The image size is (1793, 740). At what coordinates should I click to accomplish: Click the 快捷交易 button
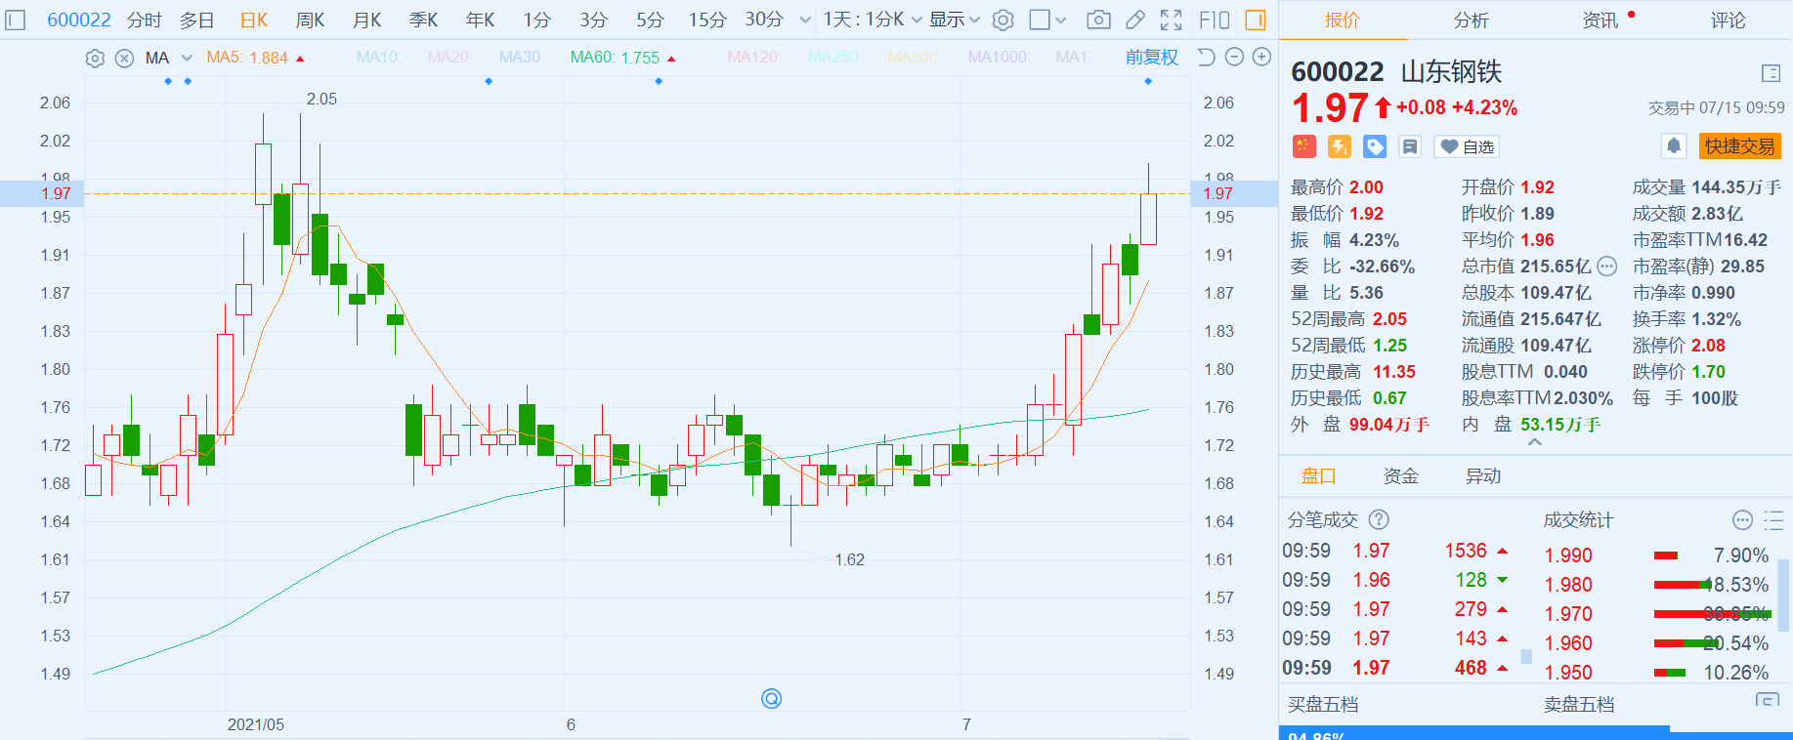click(x=1739, y=146)
